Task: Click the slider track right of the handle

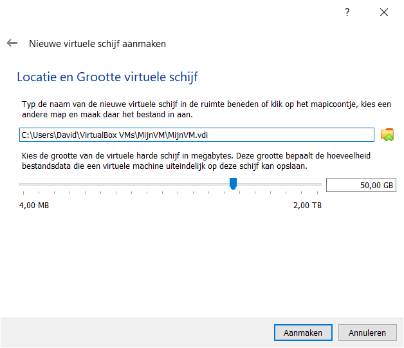Action: pyautogui.click(x=277, y=184)
